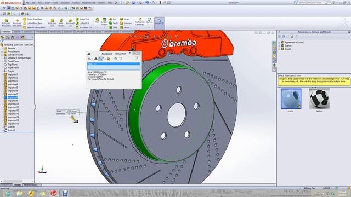Select the Wrap tool

124,19
